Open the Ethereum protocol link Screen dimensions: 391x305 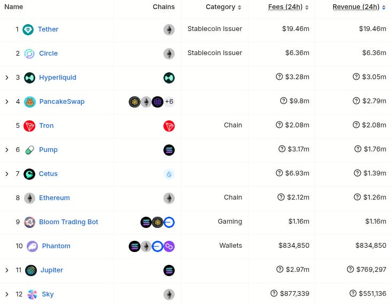(x=54, y=198)
